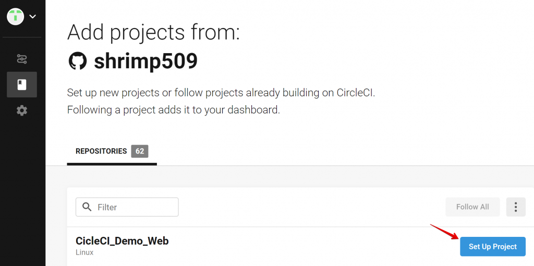The image size is (534, 266).
Task: Click the Follow All button
Action: click(472, 207)
